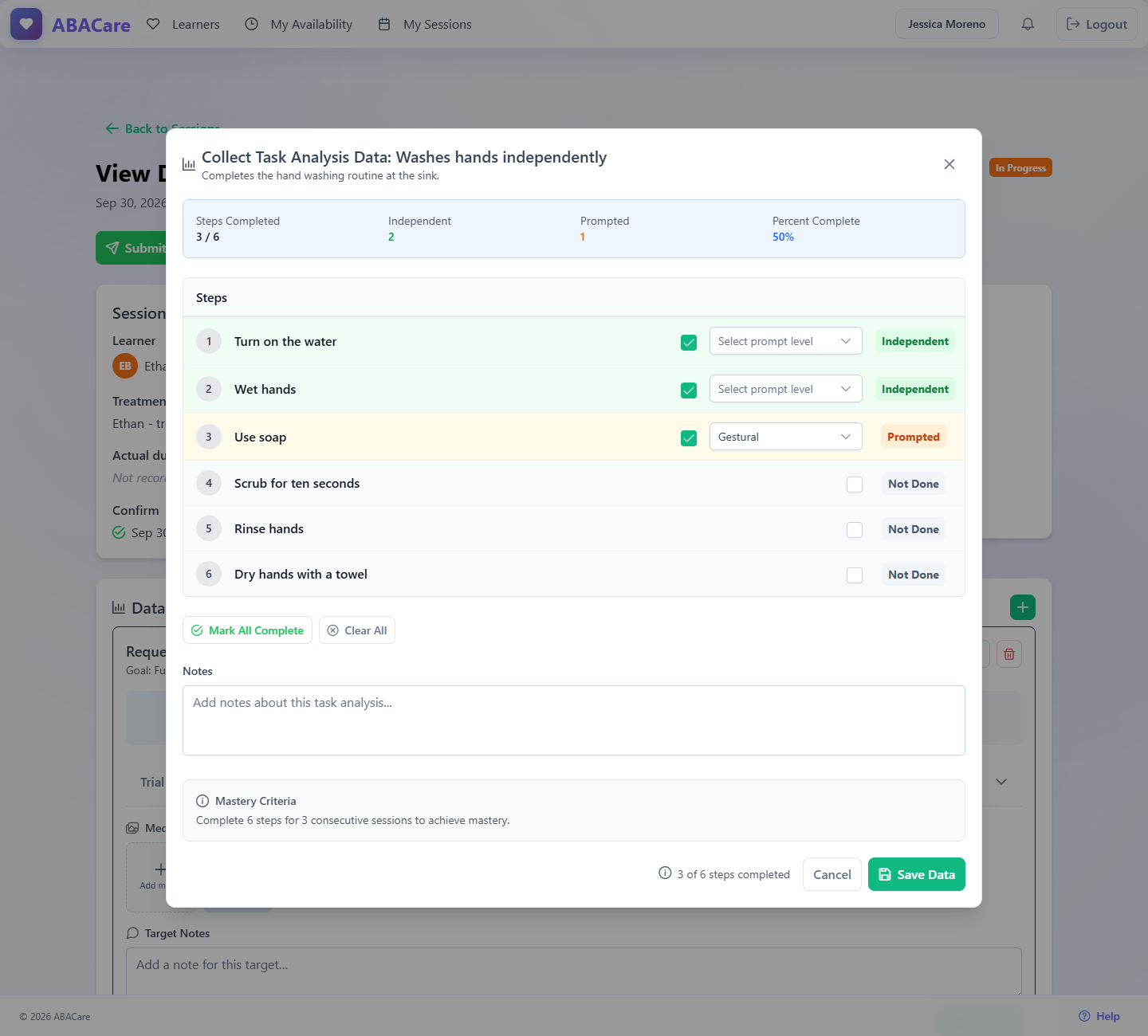Click the Target Notes speech bubble icon
1148x1036 pixels.
click(x=133, y=933)
